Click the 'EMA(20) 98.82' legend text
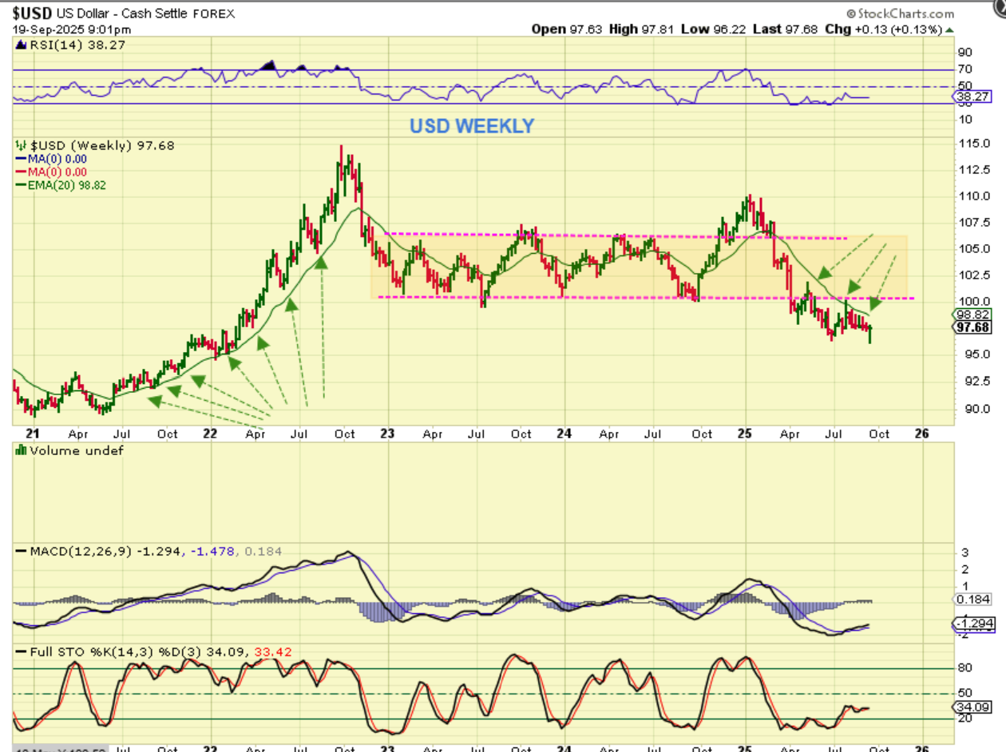 pyautogui.click(x=67, y=185)
